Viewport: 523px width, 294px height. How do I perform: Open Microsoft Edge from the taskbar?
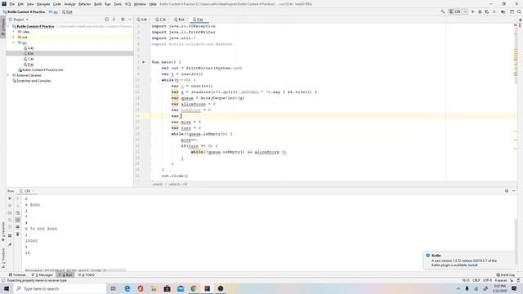pos(127,288)
